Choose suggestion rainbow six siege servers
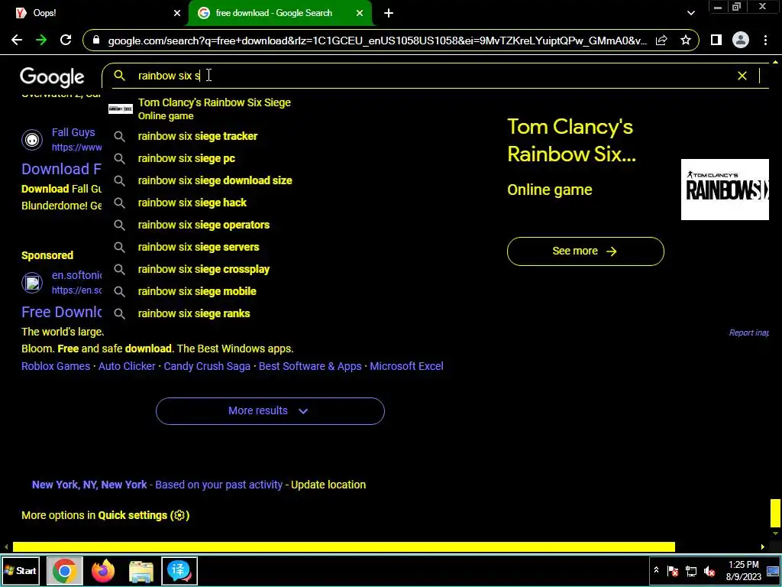 tap(199, 247)
